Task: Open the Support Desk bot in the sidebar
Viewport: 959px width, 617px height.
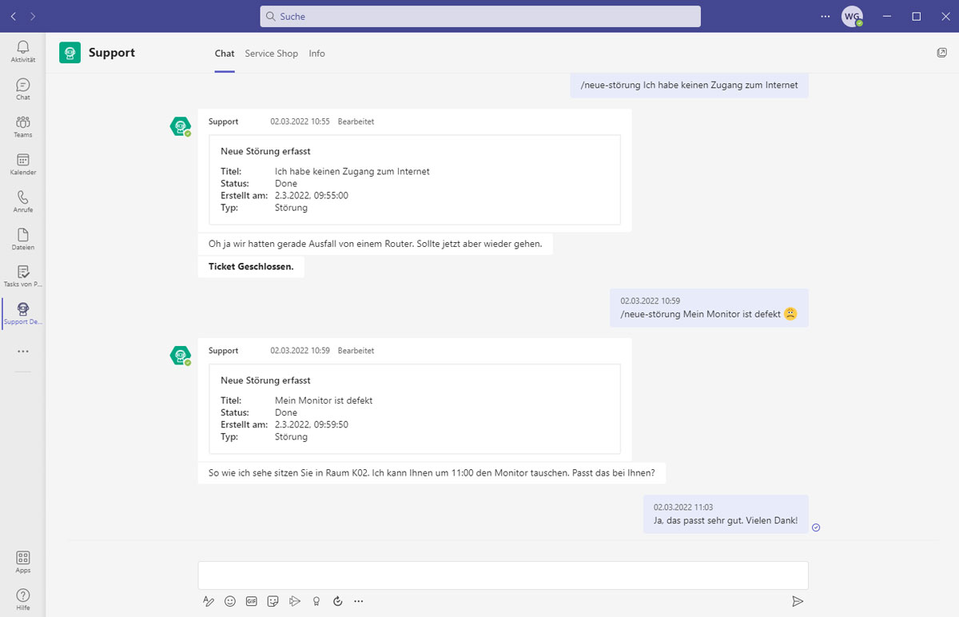Action: coord(22,312)
